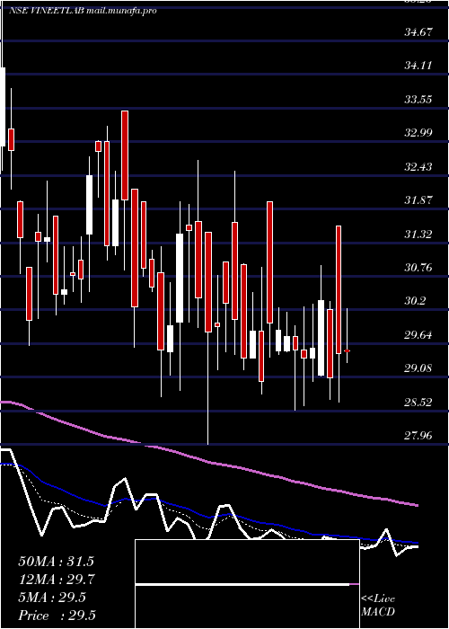Screen dimensions: 449x629
Task: Click the 28.52 price axis label
Action: (418, 402)
